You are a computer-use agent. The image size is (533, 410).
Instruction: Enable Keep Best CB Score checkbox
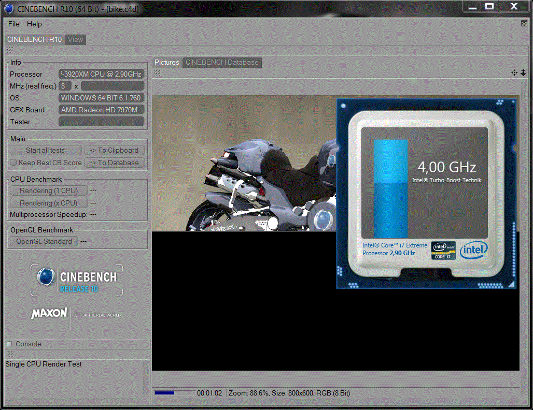click(13, 163)
